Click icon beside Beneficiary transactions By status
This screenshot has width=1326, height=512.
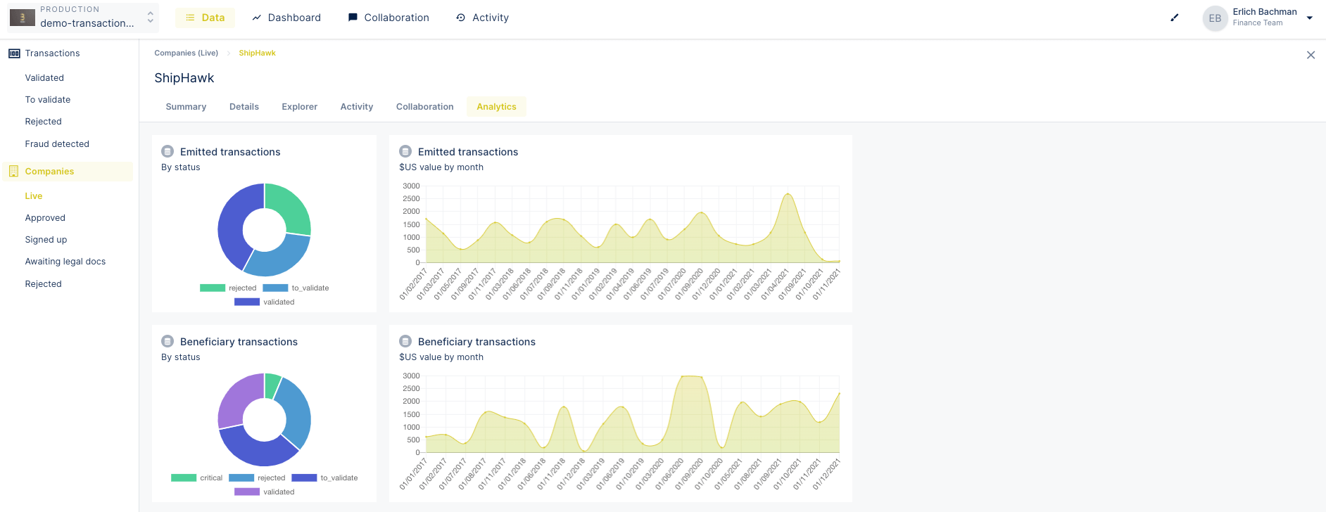point(168,341)
